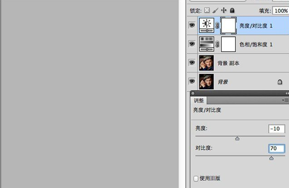Image resolution: width=289 pixels, height=188 pixels.
Task: Click the 锁定: label text
Action: coord(196,11)
